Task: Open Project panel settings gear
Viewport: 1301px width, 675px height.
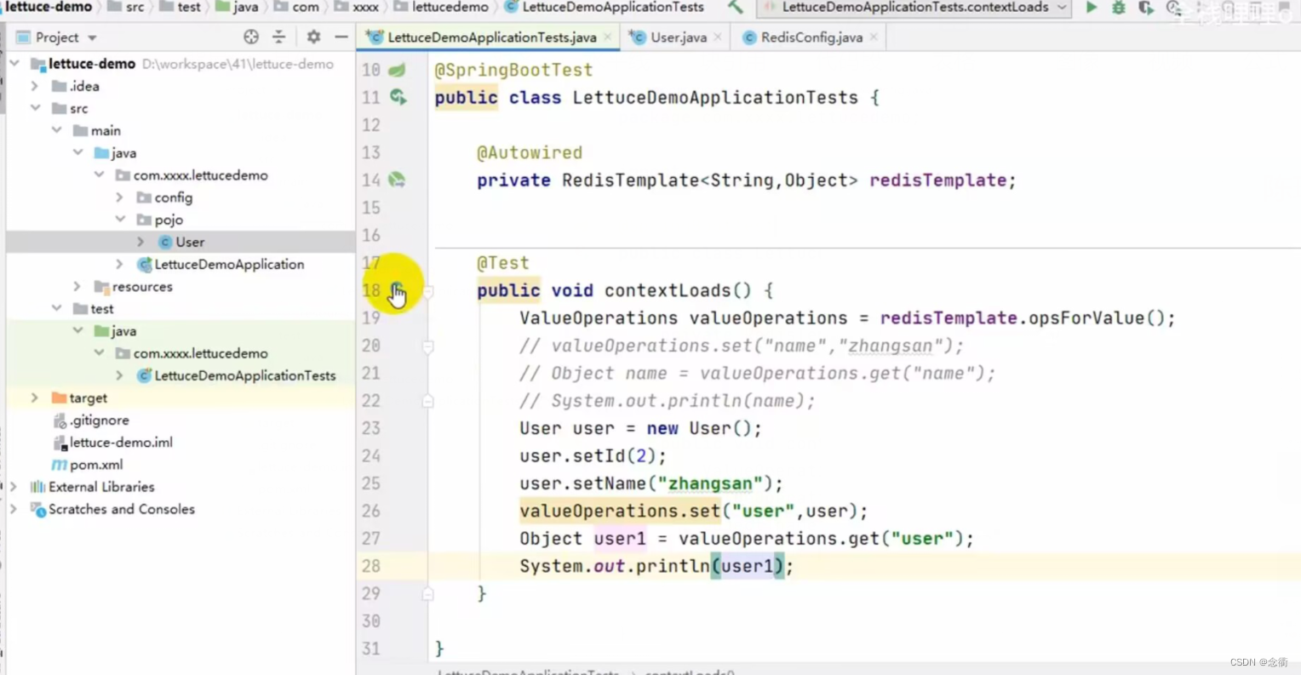Action: tap(312, 37)
